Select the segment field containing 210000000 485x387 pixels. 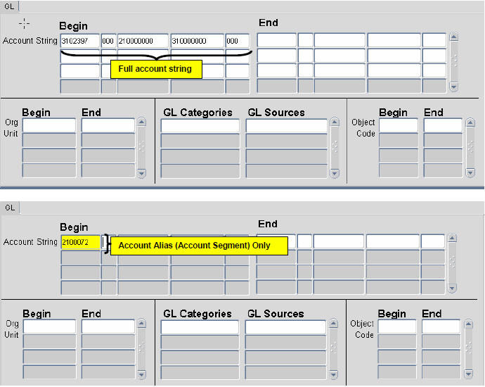click(x=143, y=41)
